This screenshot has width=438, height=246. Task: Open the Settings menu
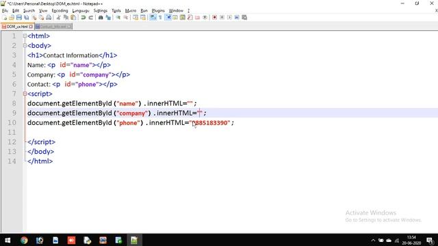pos(101,11)
